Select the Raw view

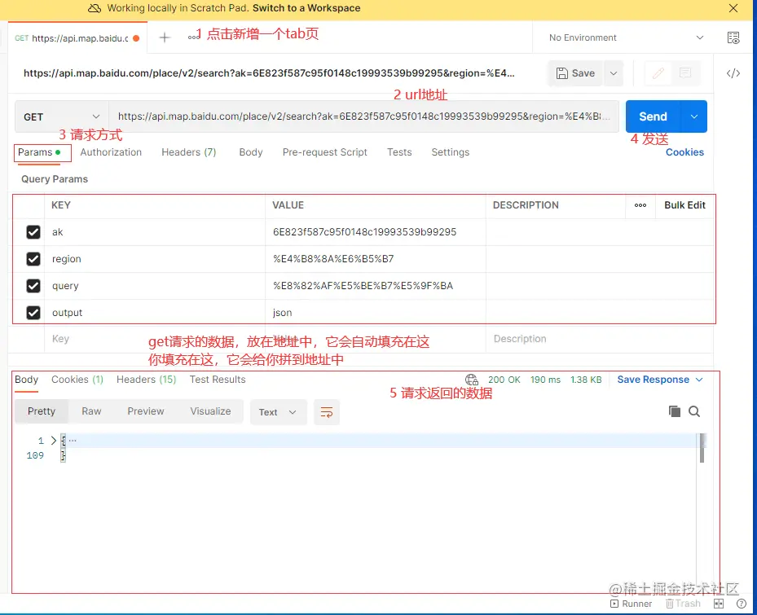(91, 411)
